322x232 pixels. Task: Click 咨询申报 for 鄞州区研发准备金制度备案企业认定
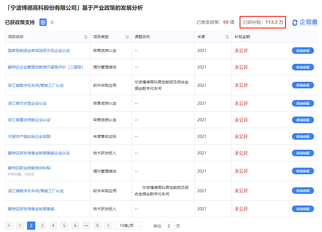[x=303, y=153]
